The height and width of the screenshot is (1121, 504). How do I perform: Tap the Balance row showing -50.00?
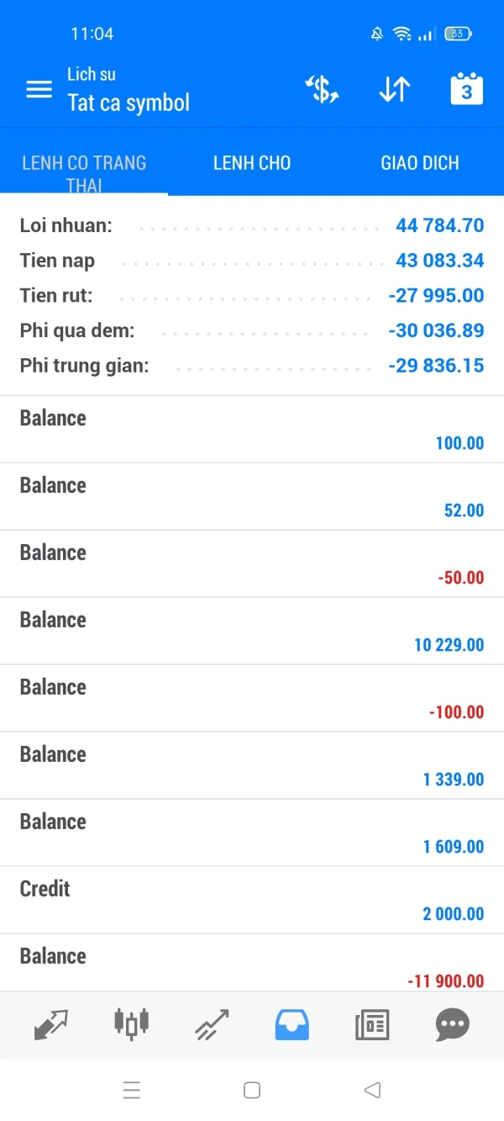(252, 564)
